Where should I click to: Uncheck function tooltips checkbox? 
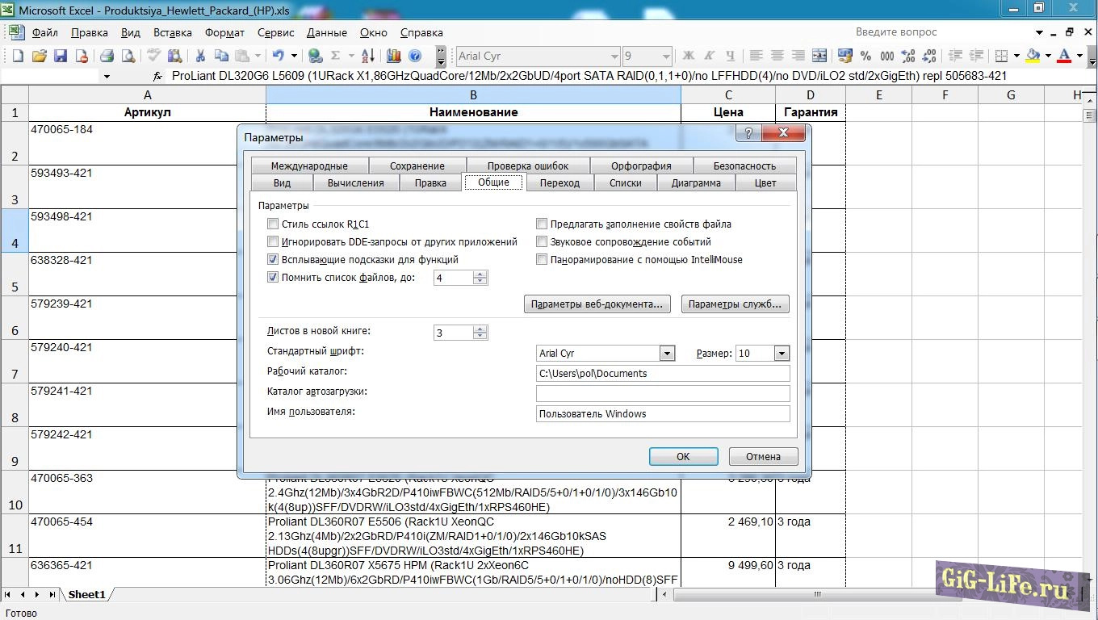(x=273, y=260)
